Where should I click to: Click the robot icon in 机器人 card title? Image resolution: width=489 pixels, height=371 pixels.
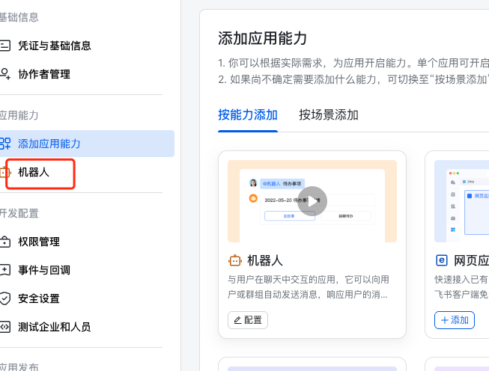point(235,261)
